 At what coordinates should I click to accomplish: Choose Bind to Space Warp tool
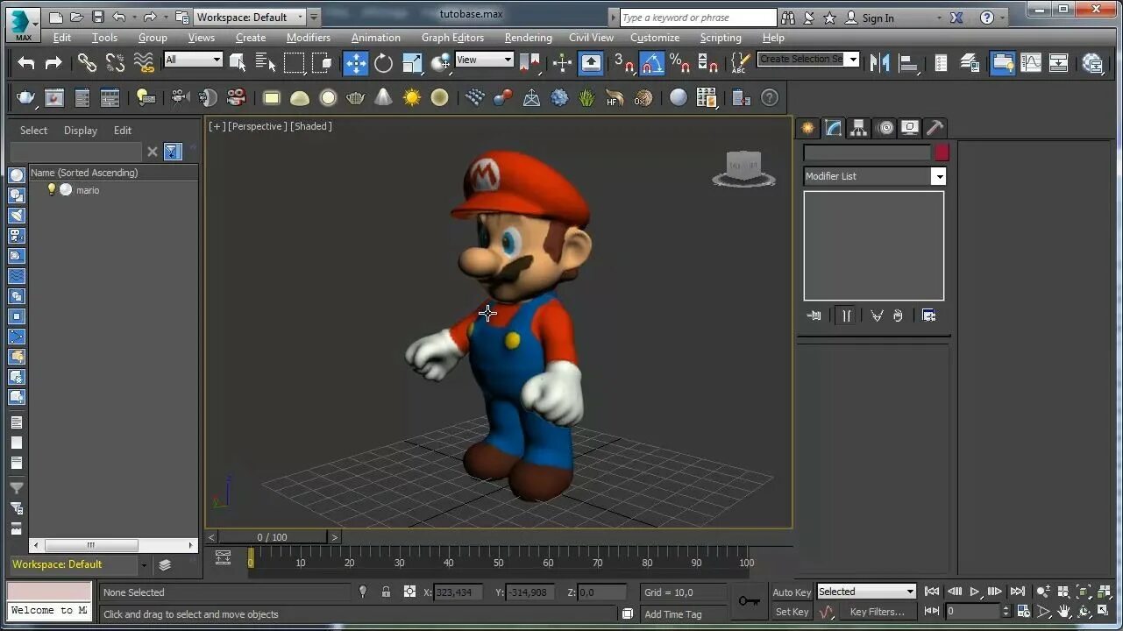144,62
